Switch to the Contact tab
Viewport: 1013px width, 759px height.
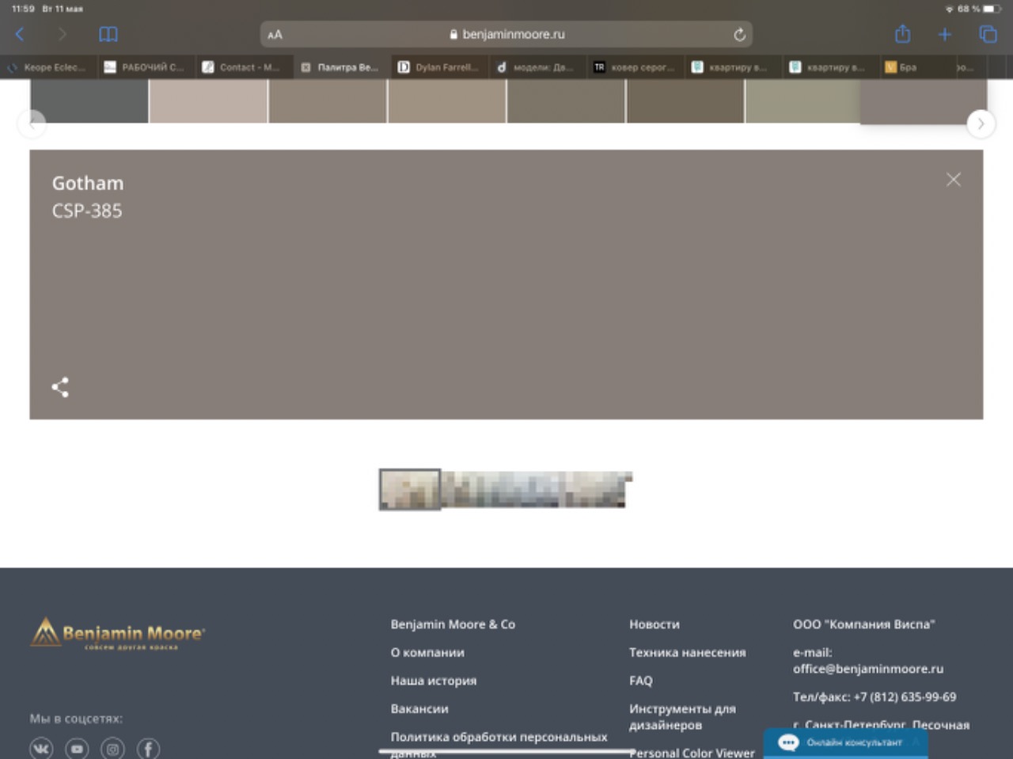(243, 67)
